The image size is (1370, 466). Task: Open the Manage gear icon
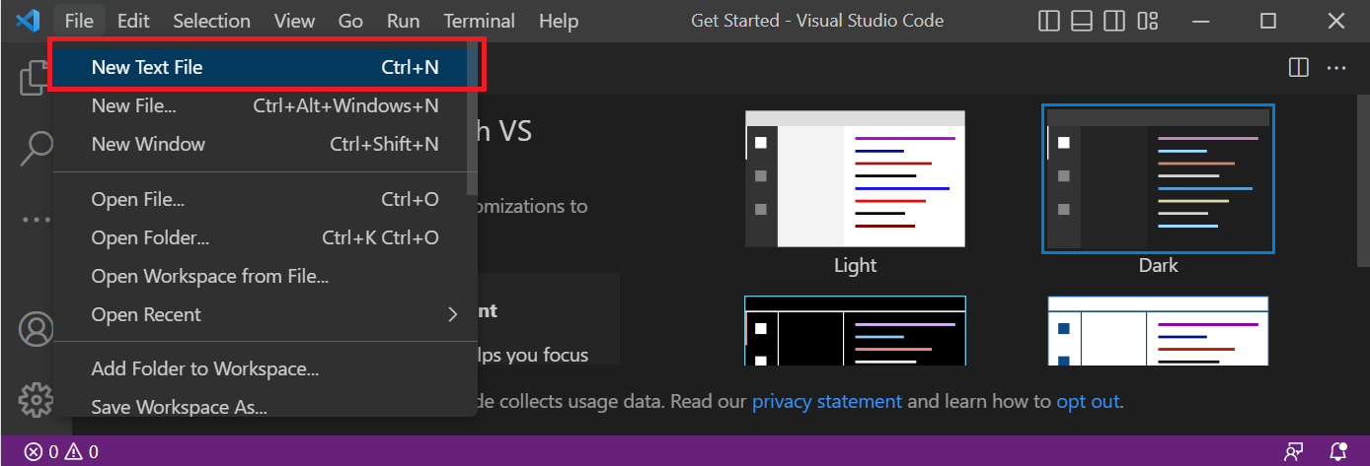[x=37, y=399]
